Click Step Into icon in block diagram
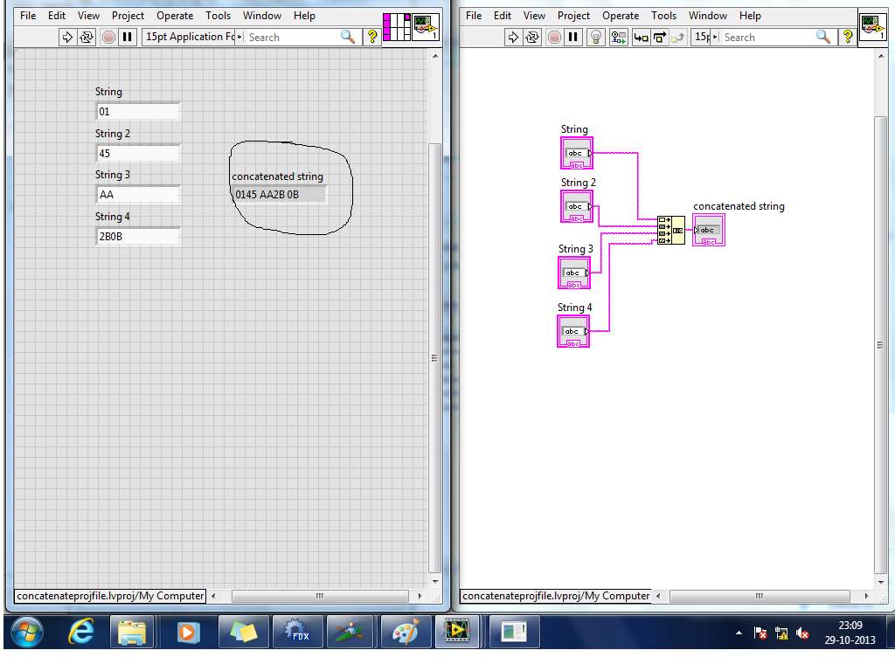Image resolution: width=895 pixels, height=671 pixels. (641, 37)
